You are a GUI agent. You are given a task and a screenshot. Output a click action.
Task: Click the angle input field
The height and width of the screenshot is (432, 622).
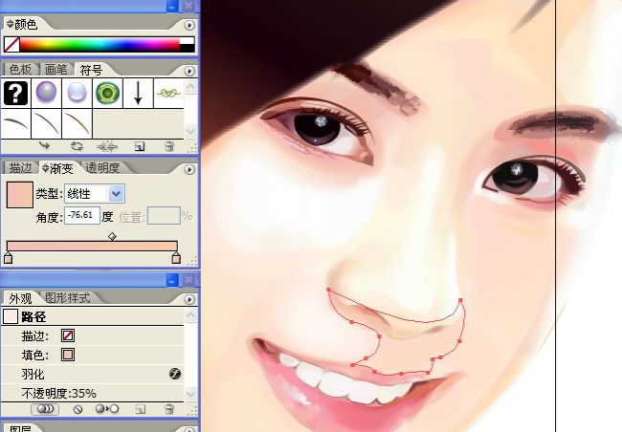(82, 216)
